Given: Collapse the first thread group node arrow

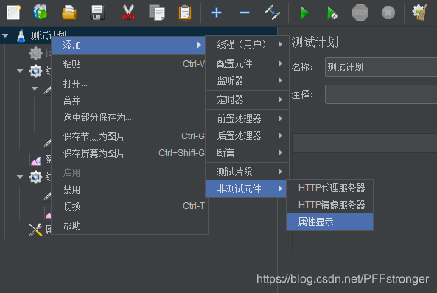Looking at the screenshot, I should pyautogui.click(x=20, y=71).
